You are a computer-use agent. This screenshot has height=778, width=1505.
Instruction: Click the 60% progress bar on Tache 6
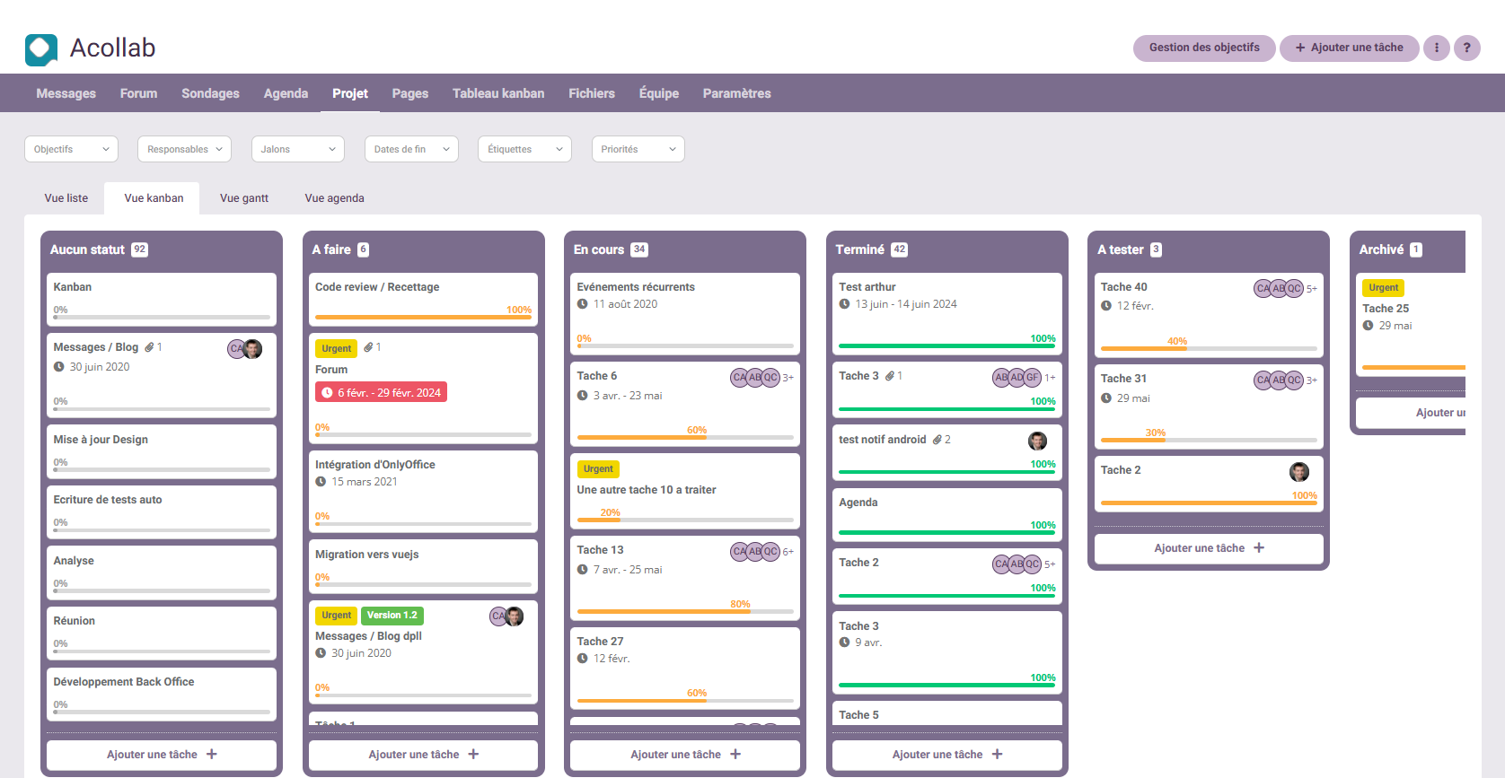[684, 437]
